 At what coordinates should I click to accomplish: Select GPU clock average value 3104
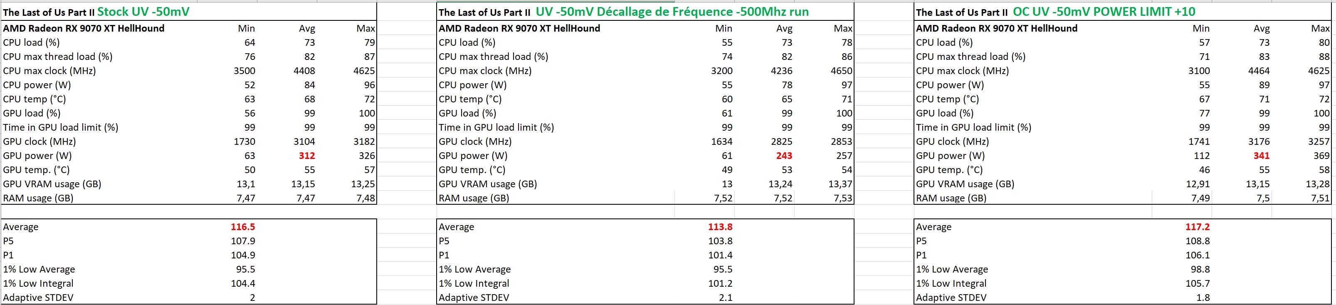tap(304, 141)
